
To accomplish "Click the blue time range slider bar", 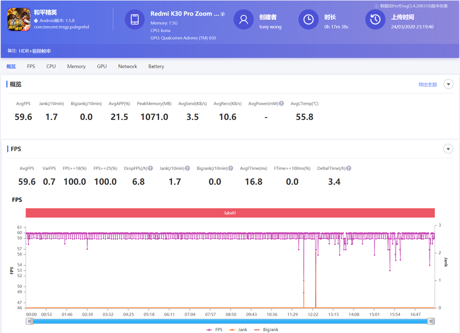I will click(x=230, y=322).
